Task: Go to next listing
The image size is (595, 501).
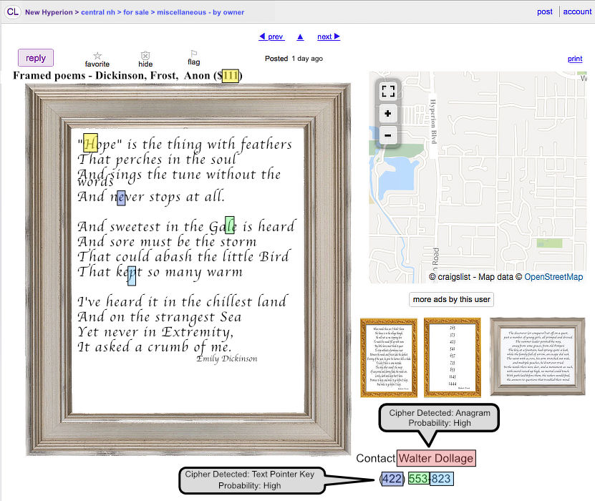Action: coord(329,37)
